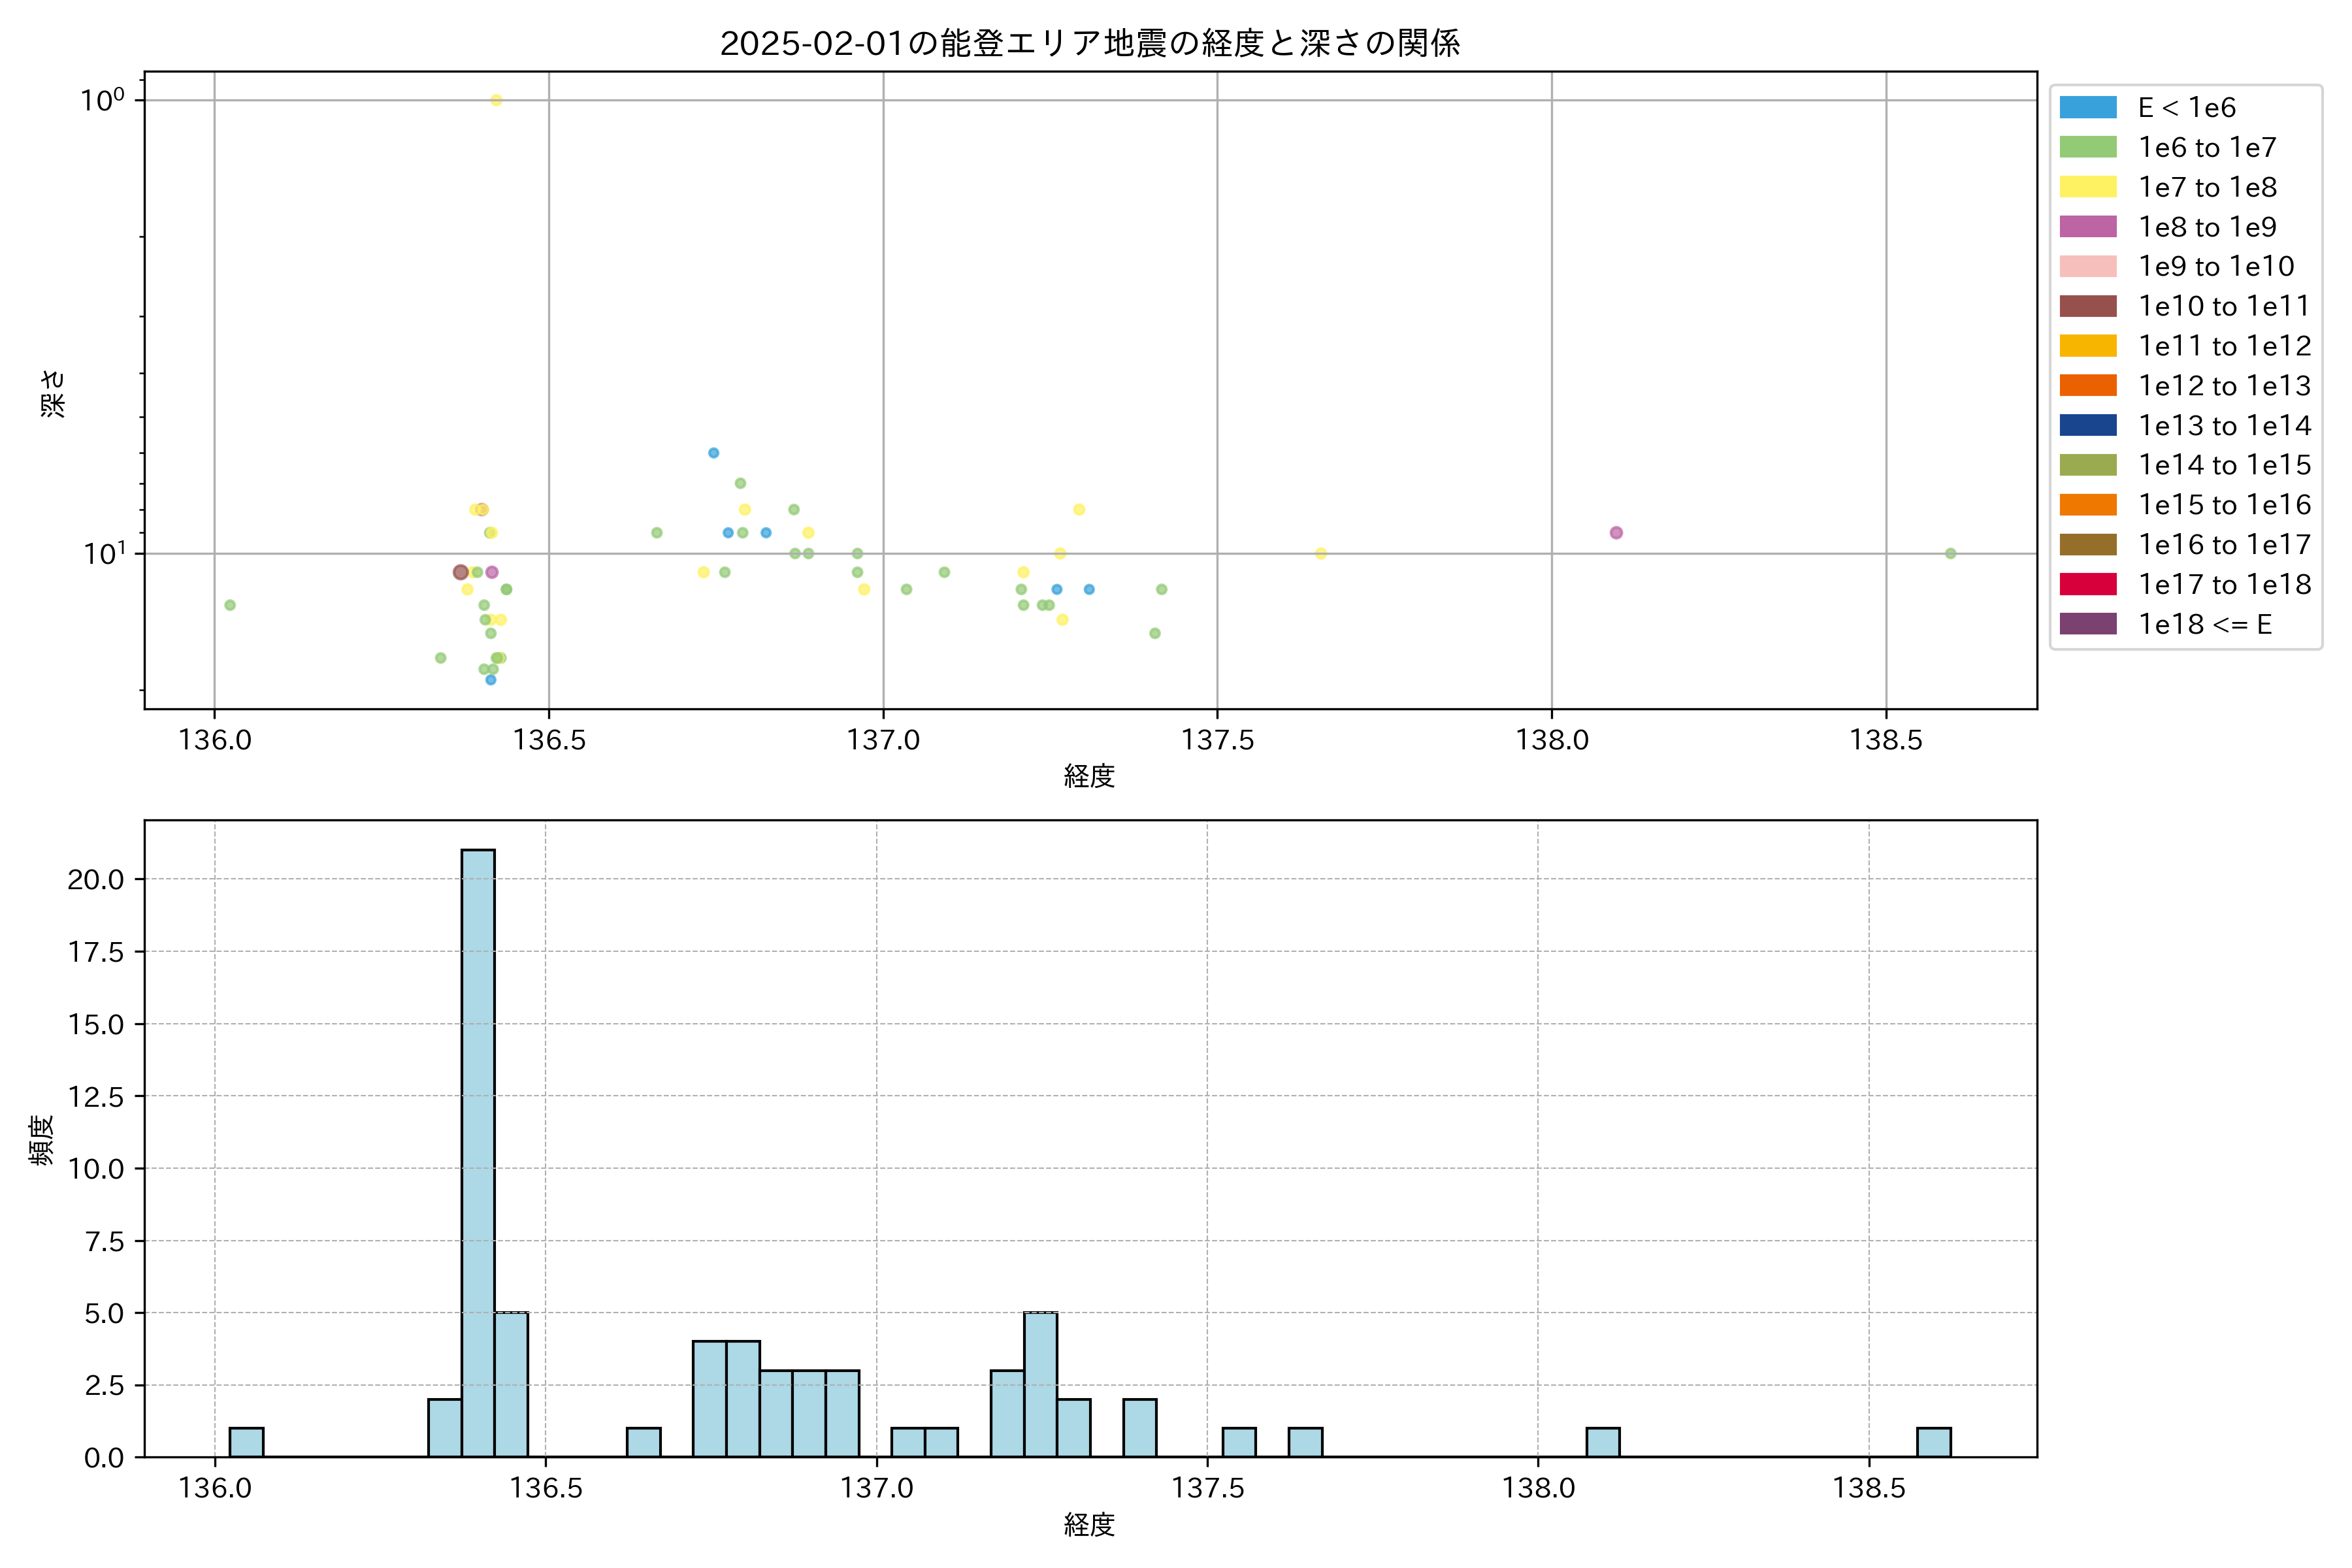Viewport: 2352px width, 1568px height.
Task: Click the pink 1e9 to 1e10 legend swatch
Action: tap(2087, 266)
